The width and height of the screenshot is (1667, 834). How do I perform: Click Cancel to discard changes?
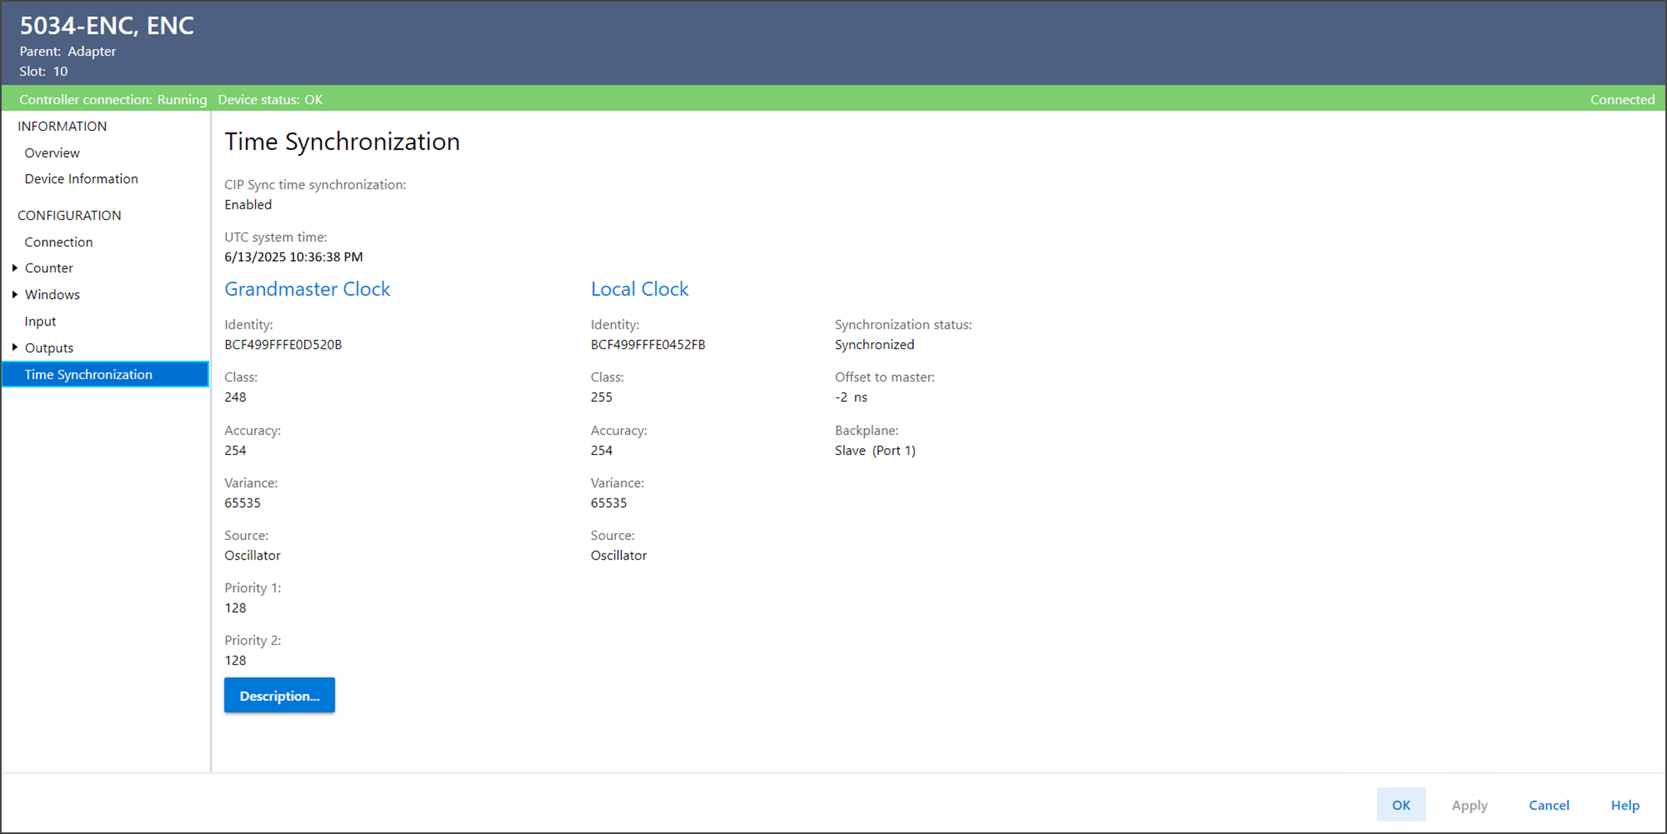pyautogui.click(x=1548, y=805)
